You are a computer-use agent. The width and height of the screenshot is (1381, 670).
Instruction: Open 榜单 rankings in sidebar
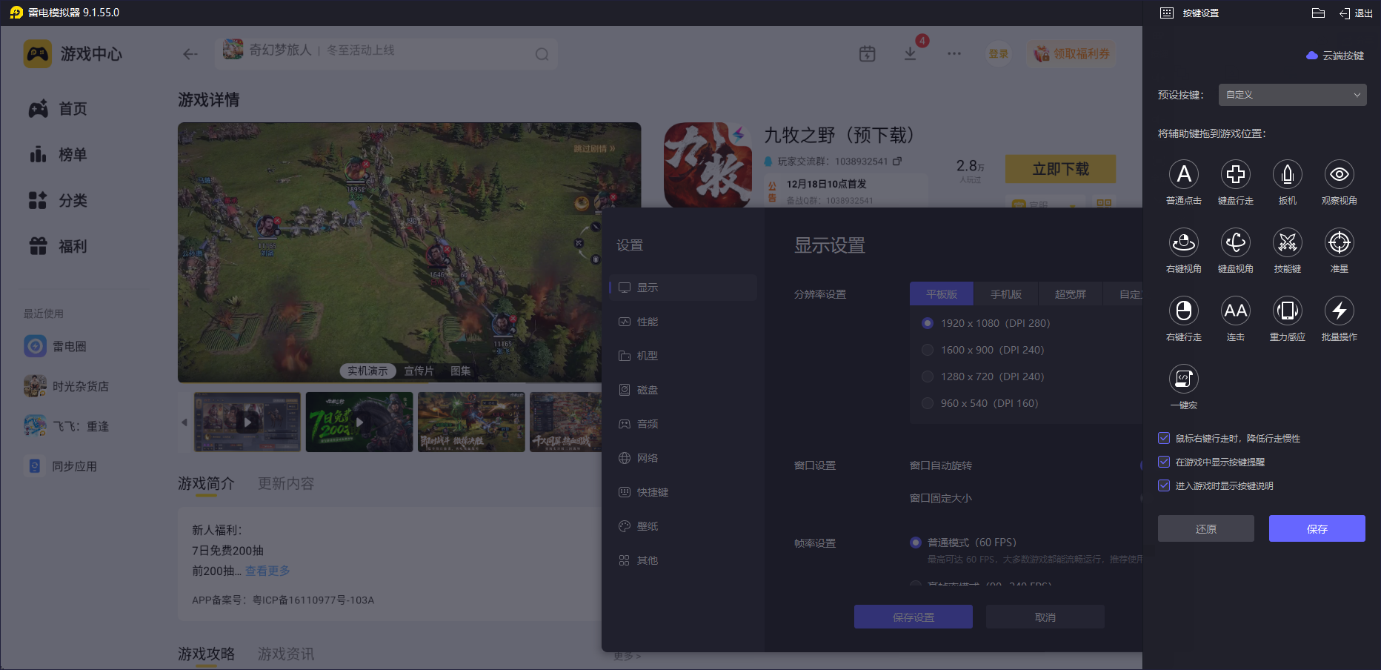[x=58, y=155]
